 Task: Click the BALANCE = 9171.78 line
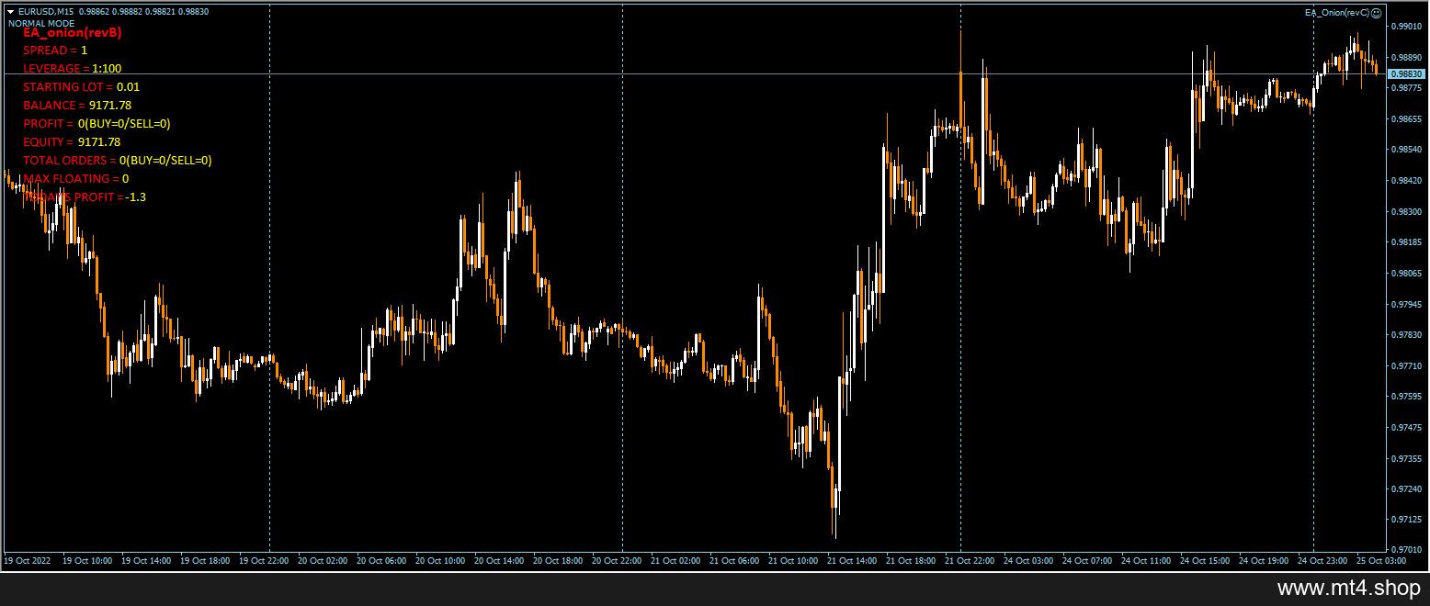point(77,106)
